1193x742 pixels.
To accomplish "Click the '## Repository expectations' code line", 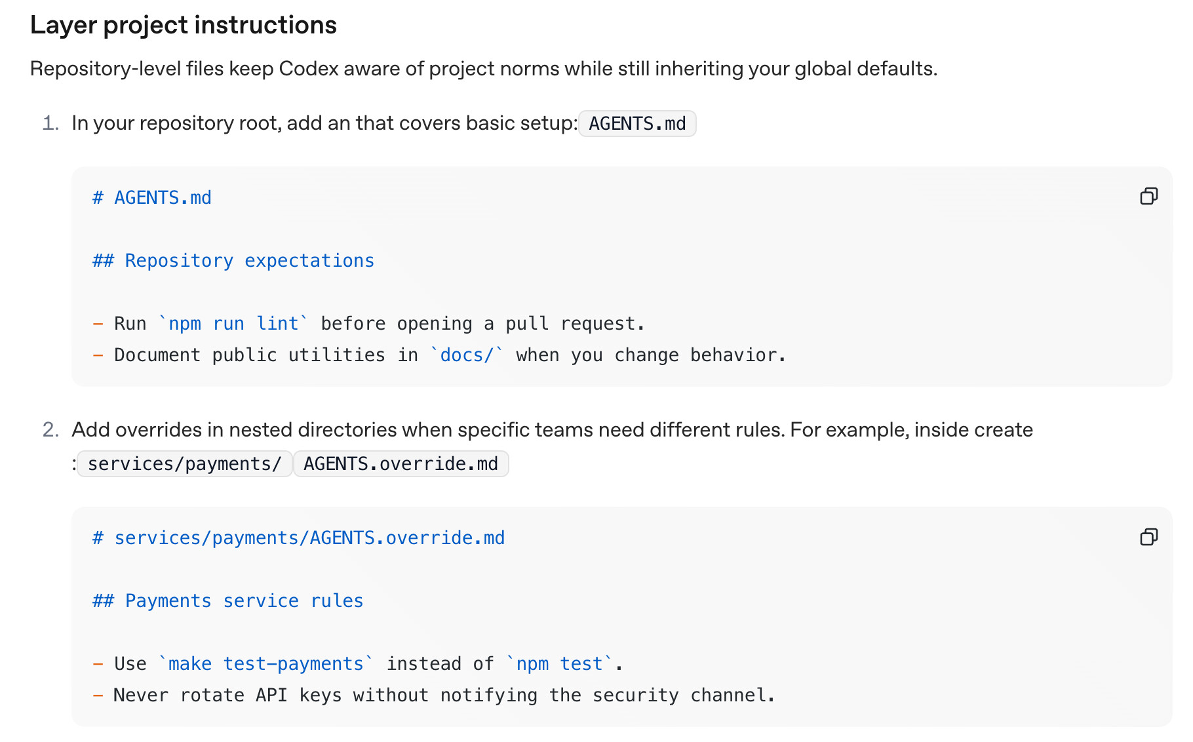I will [x=233, y=260].
